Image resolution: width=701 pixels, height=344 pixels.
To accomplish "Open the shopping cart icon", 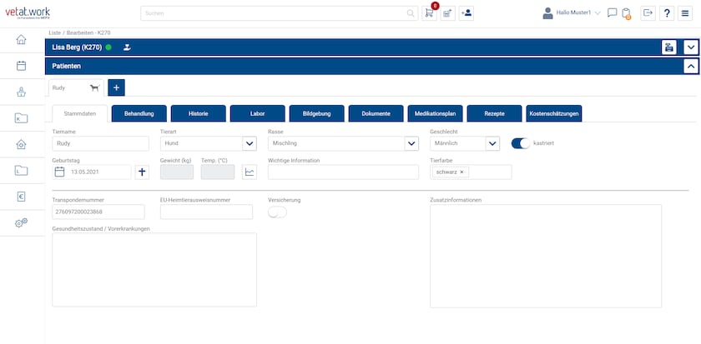I will point(429,13).
